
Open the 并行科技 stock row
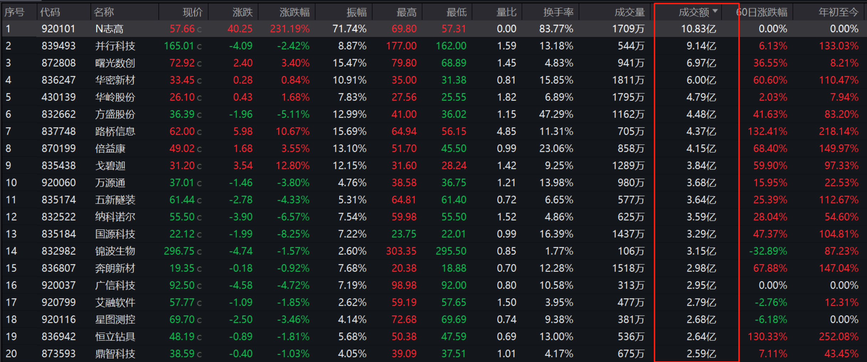(433, 46)
